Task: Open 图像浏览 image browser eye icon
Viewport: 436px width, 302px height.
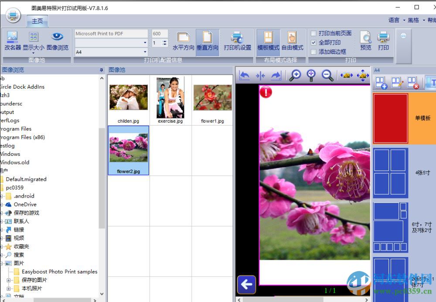Action: pos(57,41)
